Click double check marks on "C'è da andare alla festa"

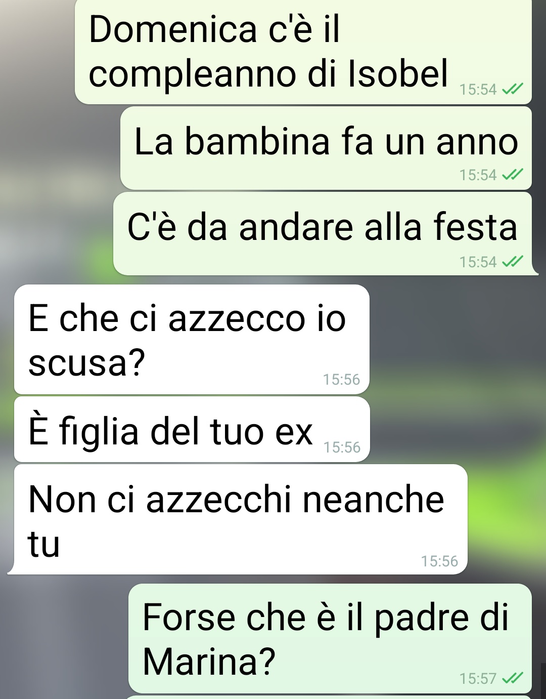512,262
